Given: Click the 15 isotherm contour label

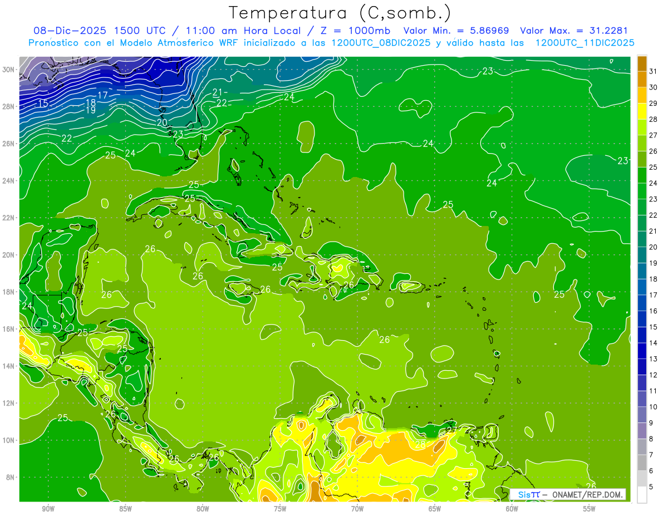Looking at the screenshot, I should point(43,104).
